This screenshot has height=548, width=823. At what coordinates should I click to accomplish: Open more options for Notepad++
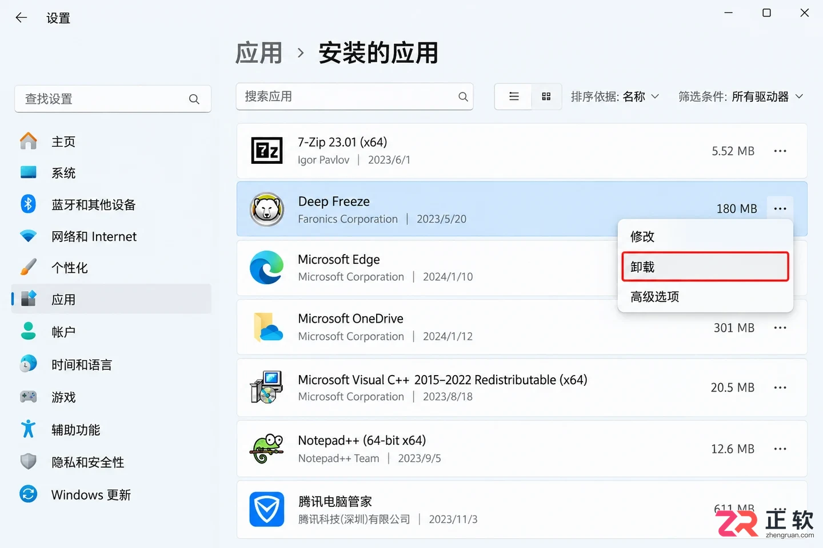tap(780, 449)
